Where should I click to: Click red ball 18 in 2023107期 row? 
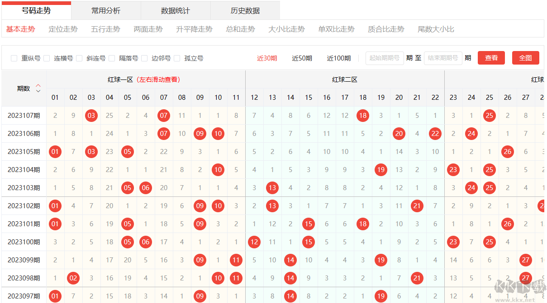pos(363,116)
